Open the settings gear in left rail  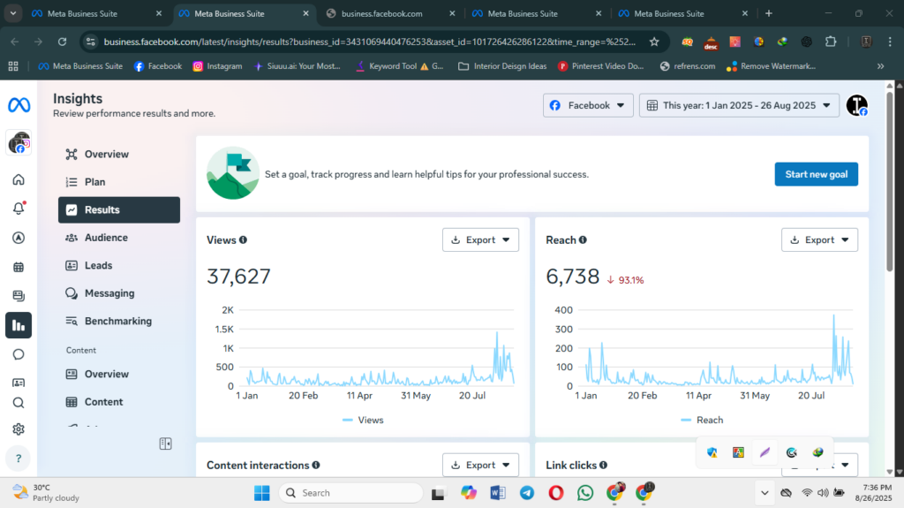click(19, 428)
